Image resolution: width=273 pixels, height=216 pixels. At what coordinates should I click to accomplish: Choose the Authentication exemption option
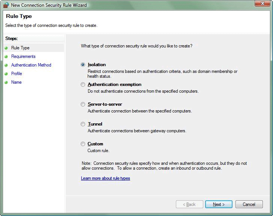(x=83, y=84)
